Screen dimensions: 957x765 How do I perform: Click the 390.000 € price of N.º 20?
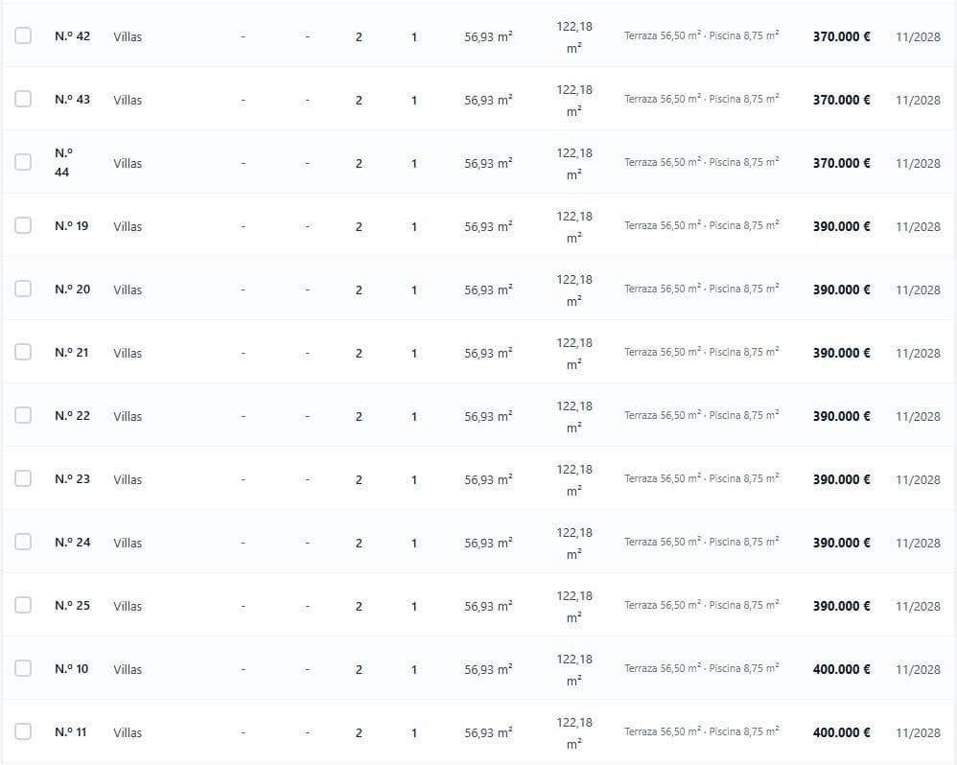pyautogui.click(x=841, y=290)
